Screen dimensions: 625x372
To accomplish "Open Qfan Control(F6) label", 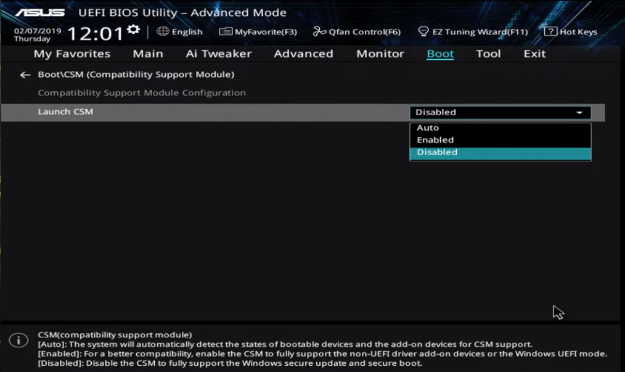I will (364, 32).
